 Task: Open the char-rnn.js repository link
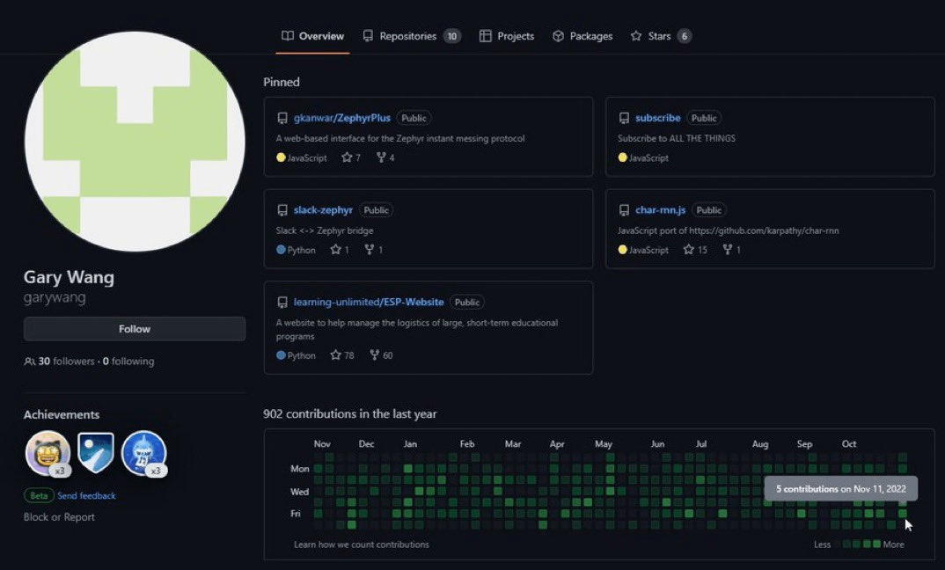pos(661,210)
